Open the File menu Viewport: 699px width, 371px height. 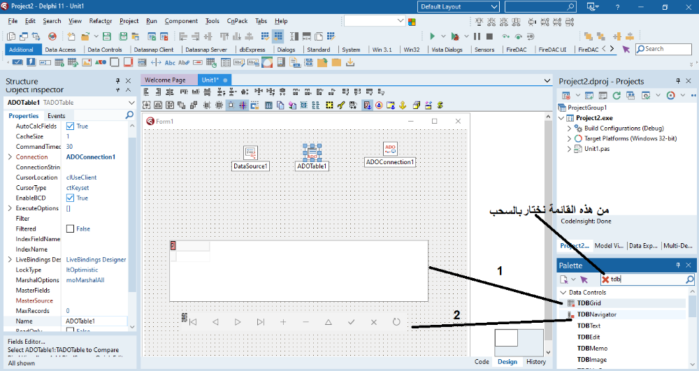pyautogui.click(x=13, y=21)
